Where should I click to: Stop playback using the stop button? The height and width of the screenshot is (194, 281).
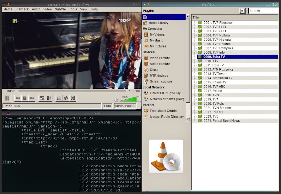pyautogui.click(x=25, y=98)
